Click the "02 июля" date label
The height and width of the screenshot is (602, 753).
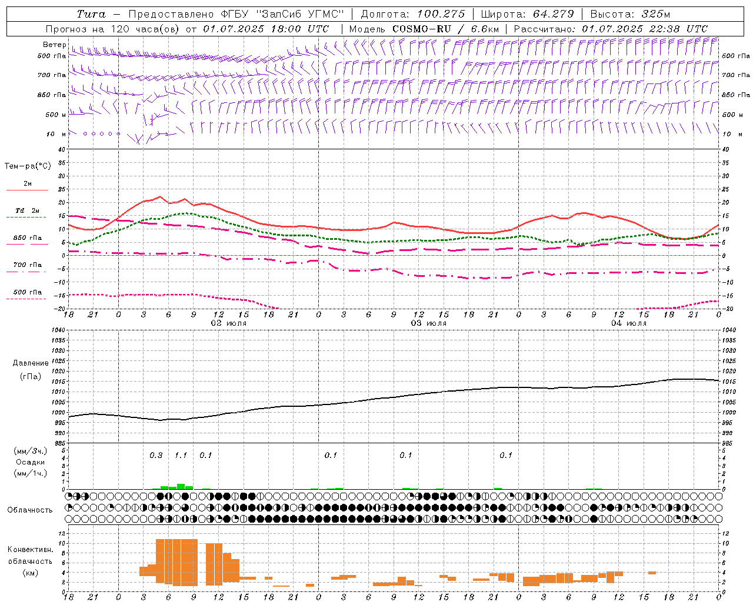pos(229,323)
